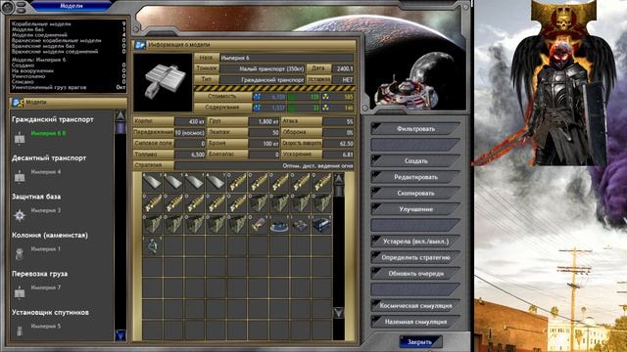Click the Обновить очереди button
The height and width of the screenshot is (352, 627).
415,274
